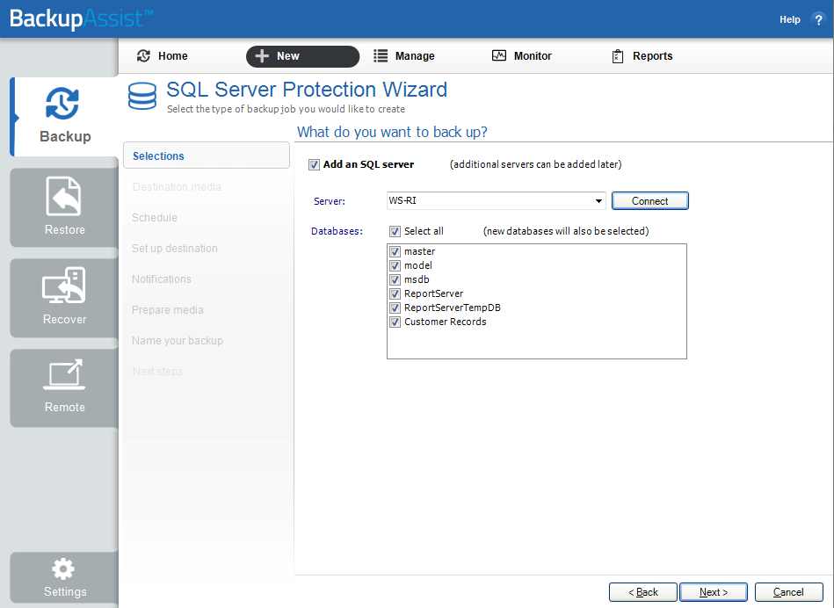The image size is (834, 608).
Task: Uncheck the ReportServerTempDB database
Action: (395, 308)
